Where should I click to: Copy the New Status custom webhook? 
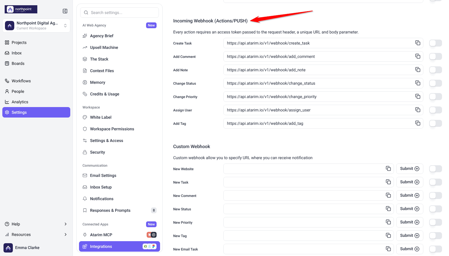[388, 209]
